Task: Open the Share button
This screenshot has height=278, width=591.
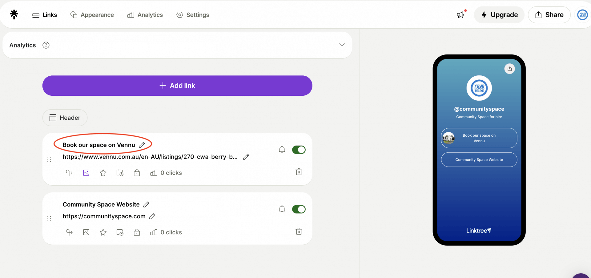Action: (x=549, y=14)
